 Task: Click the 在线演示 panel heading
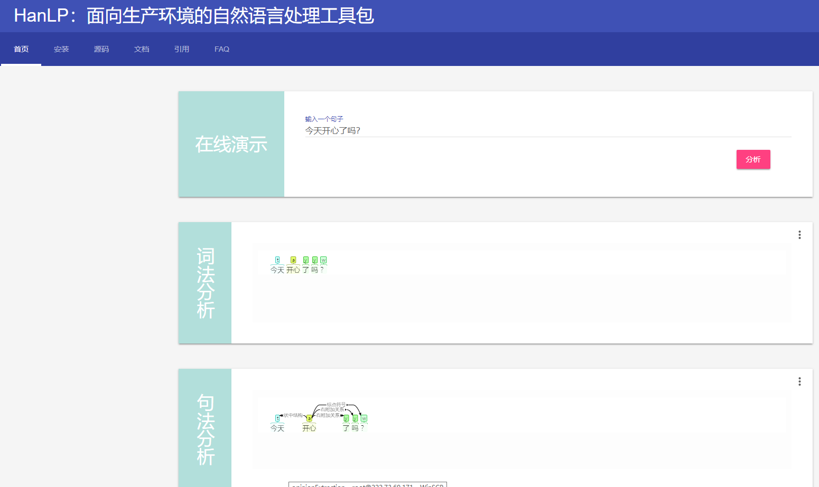point(231,144)
